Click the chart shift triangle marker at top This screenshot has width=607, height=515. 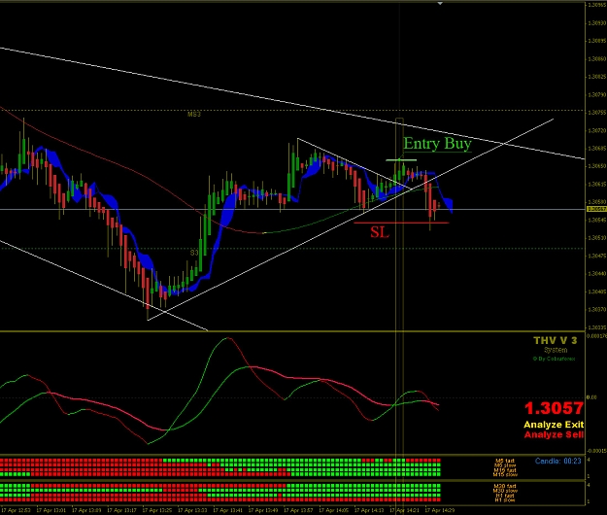pyautogui.click(x=440, y=4)
